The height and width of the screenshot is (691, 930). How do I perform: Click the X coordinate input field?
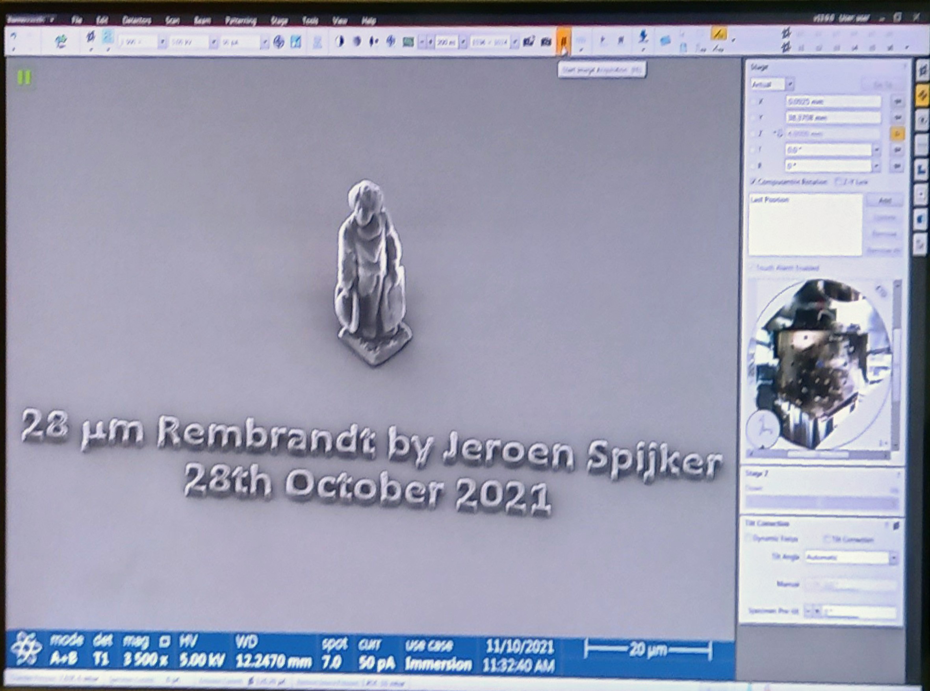833,102
